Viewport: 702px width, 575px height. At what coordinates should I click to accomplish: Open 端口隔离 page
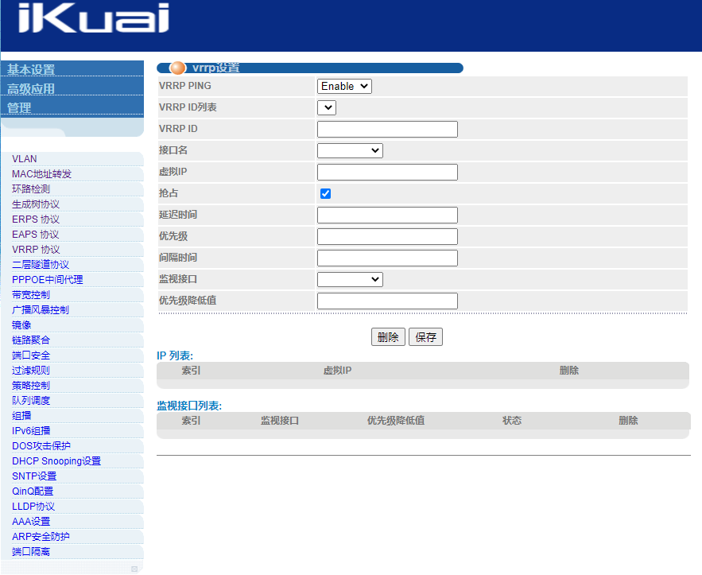point(31,552)
